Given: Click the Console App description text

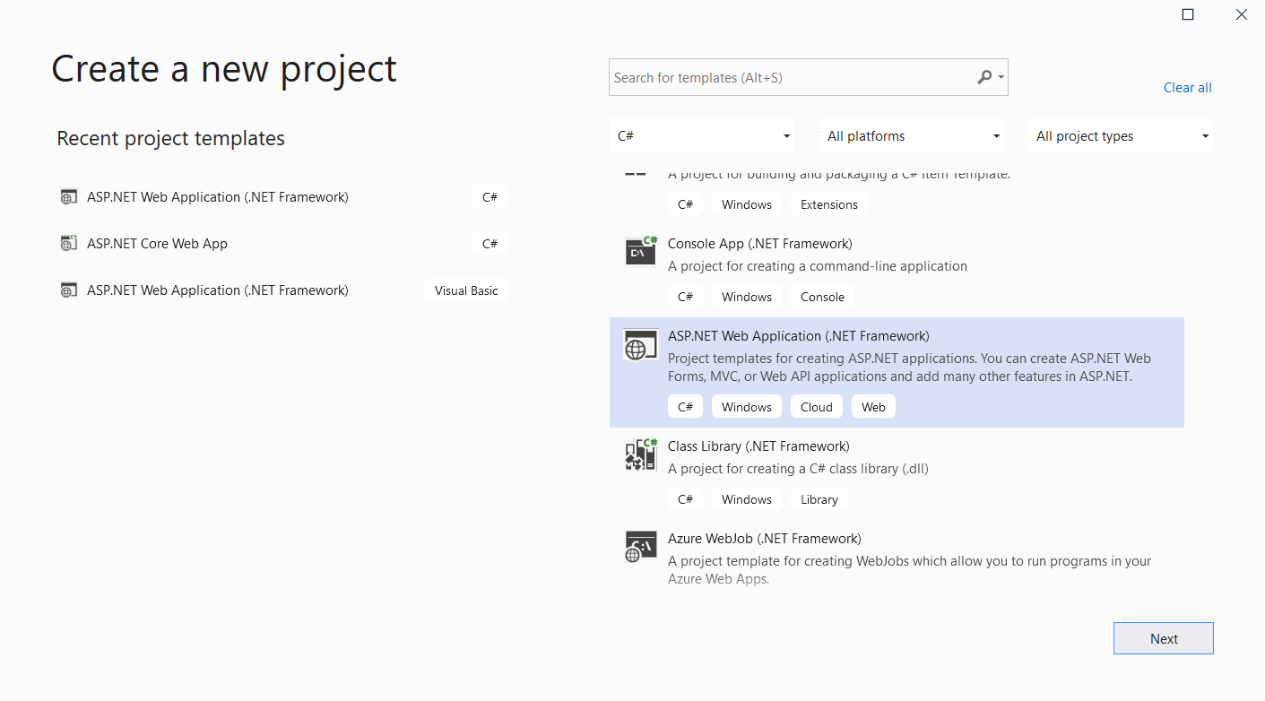Looking at the screenshot, I should click(818, 266).
